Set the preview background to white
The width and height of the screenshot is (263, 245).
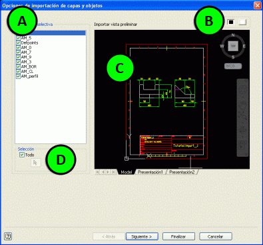[242, 22]
